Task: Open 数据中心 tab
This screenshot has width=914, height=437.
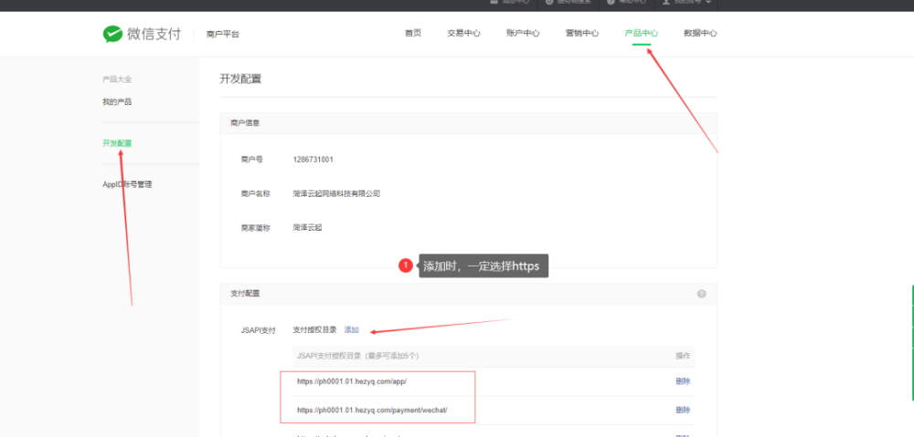Action: (700, 33)
